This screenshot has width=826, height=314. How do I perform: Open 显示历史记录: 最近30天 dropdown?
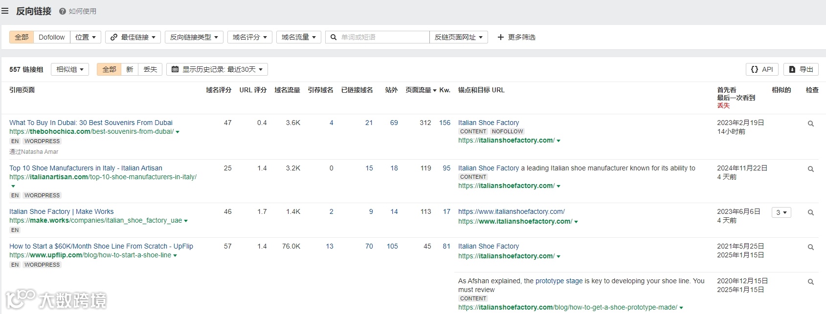coord(217,69)
